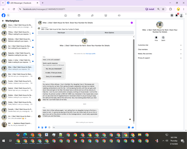Reload the page with browser refresh icon
The height and width of the screenshot is (149, 187).
[x=14, y=9]
